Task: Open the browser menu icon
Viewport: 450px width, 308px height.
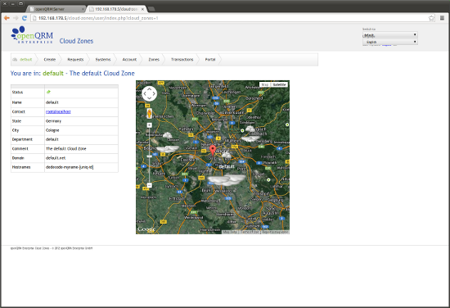Action: pyautogui.click(x=442, y=18)
